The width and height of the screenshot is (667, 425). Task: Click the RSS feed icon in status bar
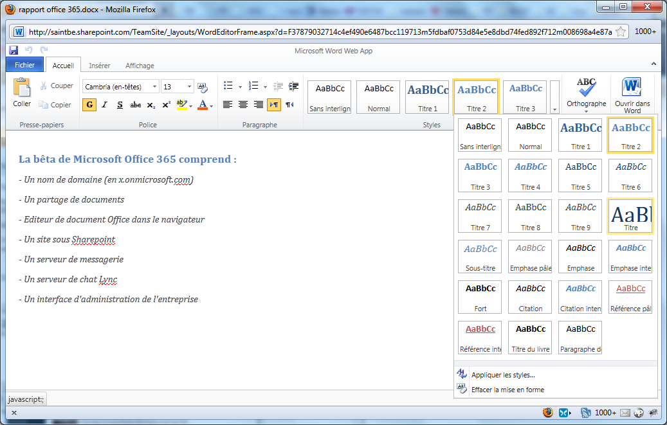click(x=586, y=413)
